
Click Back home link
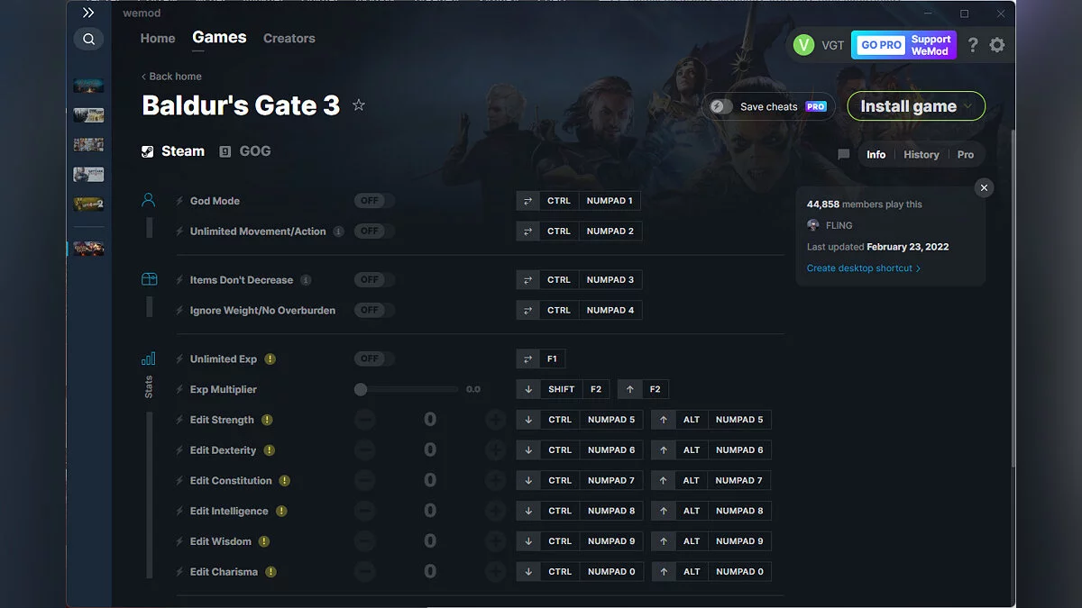tap(171, 77)
